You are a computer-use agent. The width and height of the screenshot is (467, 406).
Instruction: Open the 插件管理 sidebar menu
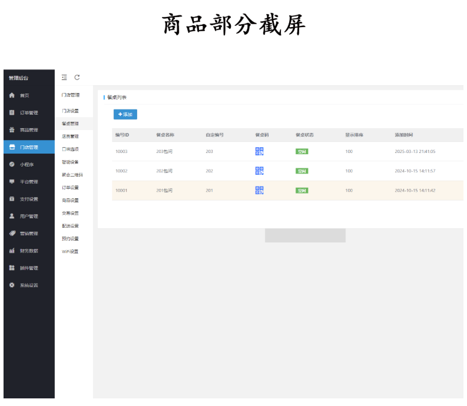(29, 268)
